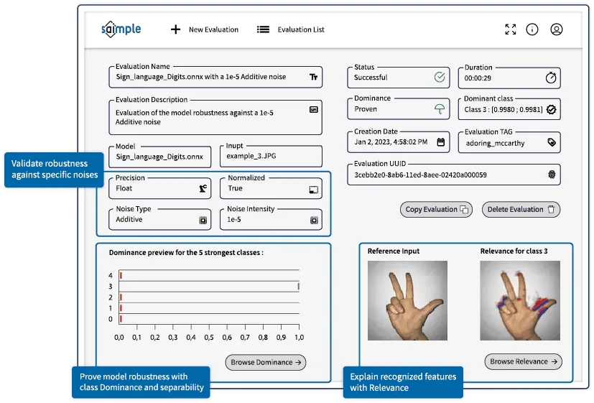Open the info icon in header
The width and height of the screenshot is (594, 403).
pyautogui.click(x=532, y=29)
